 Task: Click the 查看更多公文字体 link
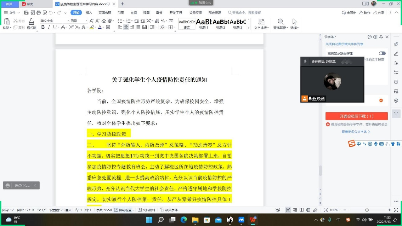click(356, 132)
